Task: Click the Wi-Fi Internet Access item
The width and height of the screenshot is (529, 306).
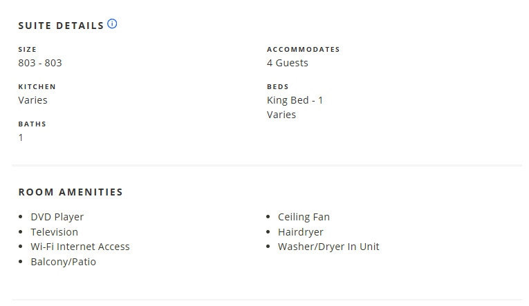Action: tap(80, 247)
